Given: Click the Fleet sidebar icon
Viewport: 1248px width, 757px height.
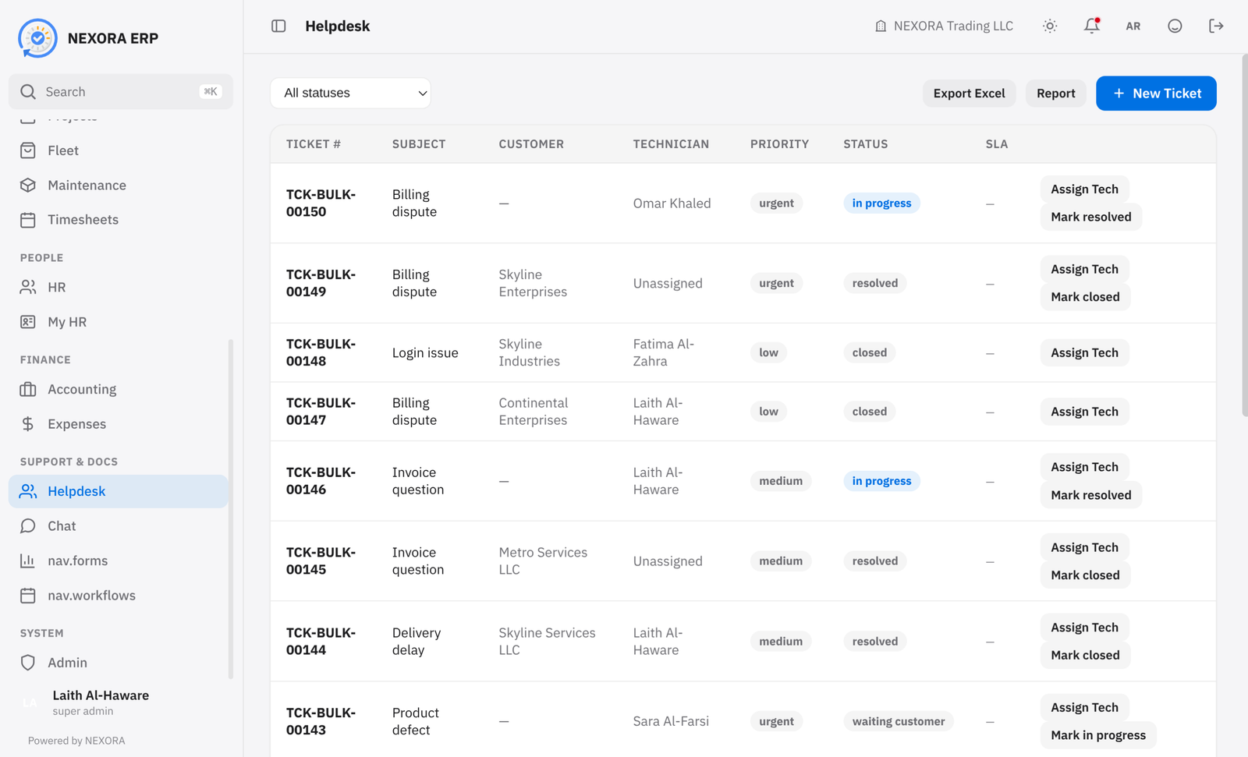Looking at the screenshot, I should coord(28,150).
